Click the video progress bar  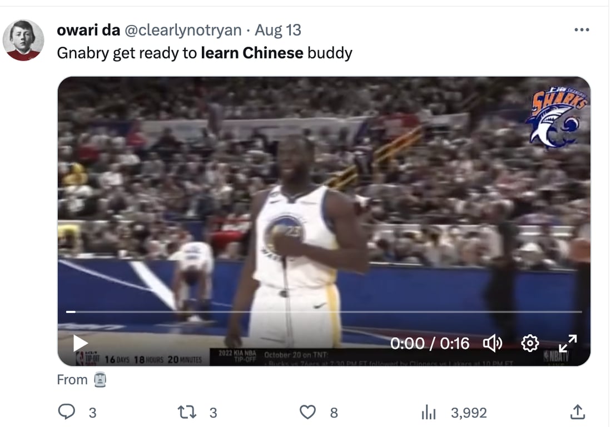[324, 312]
